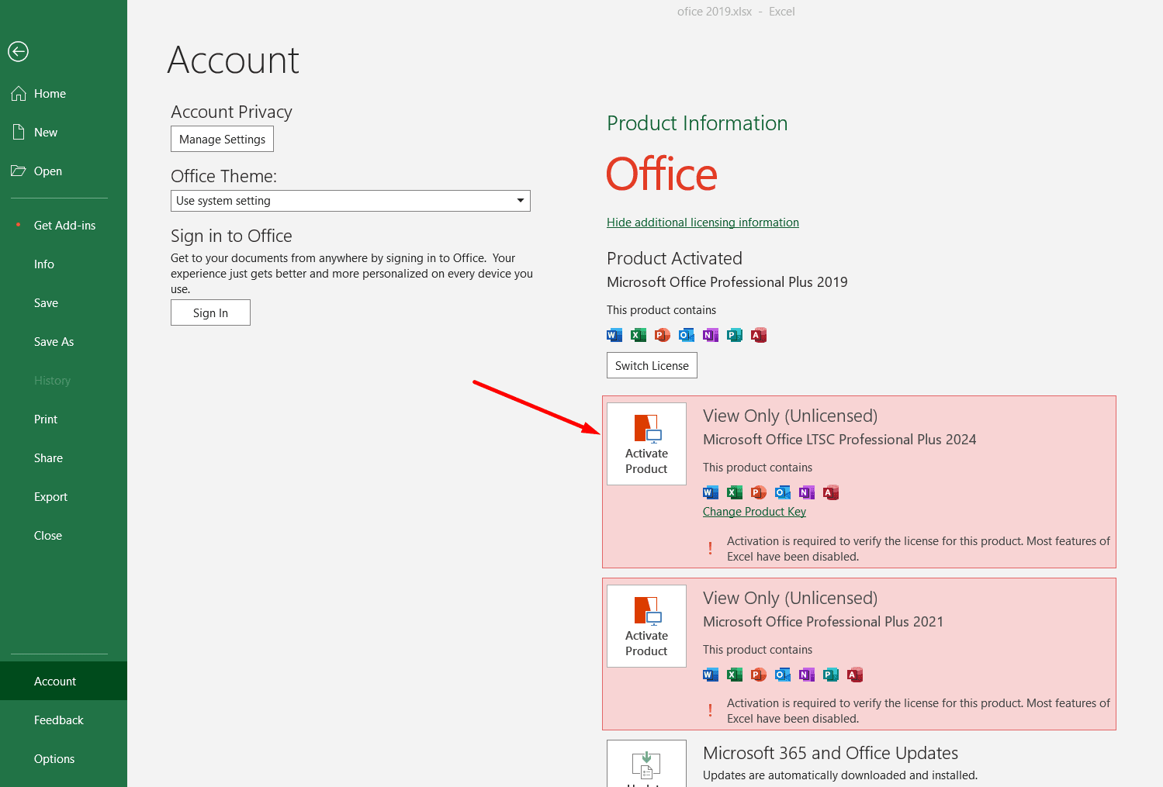Viewport: 1163px width, 787px height.
Task: Click the Publisher icon under Office 2021
Action: tap(831, 675)
